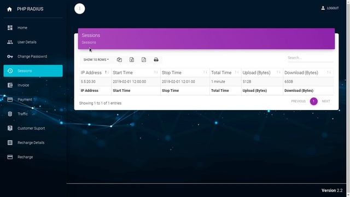Copy table using the copy icon
This screenshot has height=197, width=350.
tap(119, 60)
